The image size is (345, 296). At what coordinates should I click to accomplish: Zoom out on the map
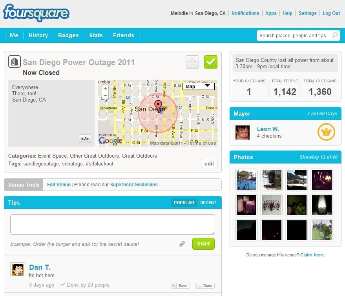[105, 96]
